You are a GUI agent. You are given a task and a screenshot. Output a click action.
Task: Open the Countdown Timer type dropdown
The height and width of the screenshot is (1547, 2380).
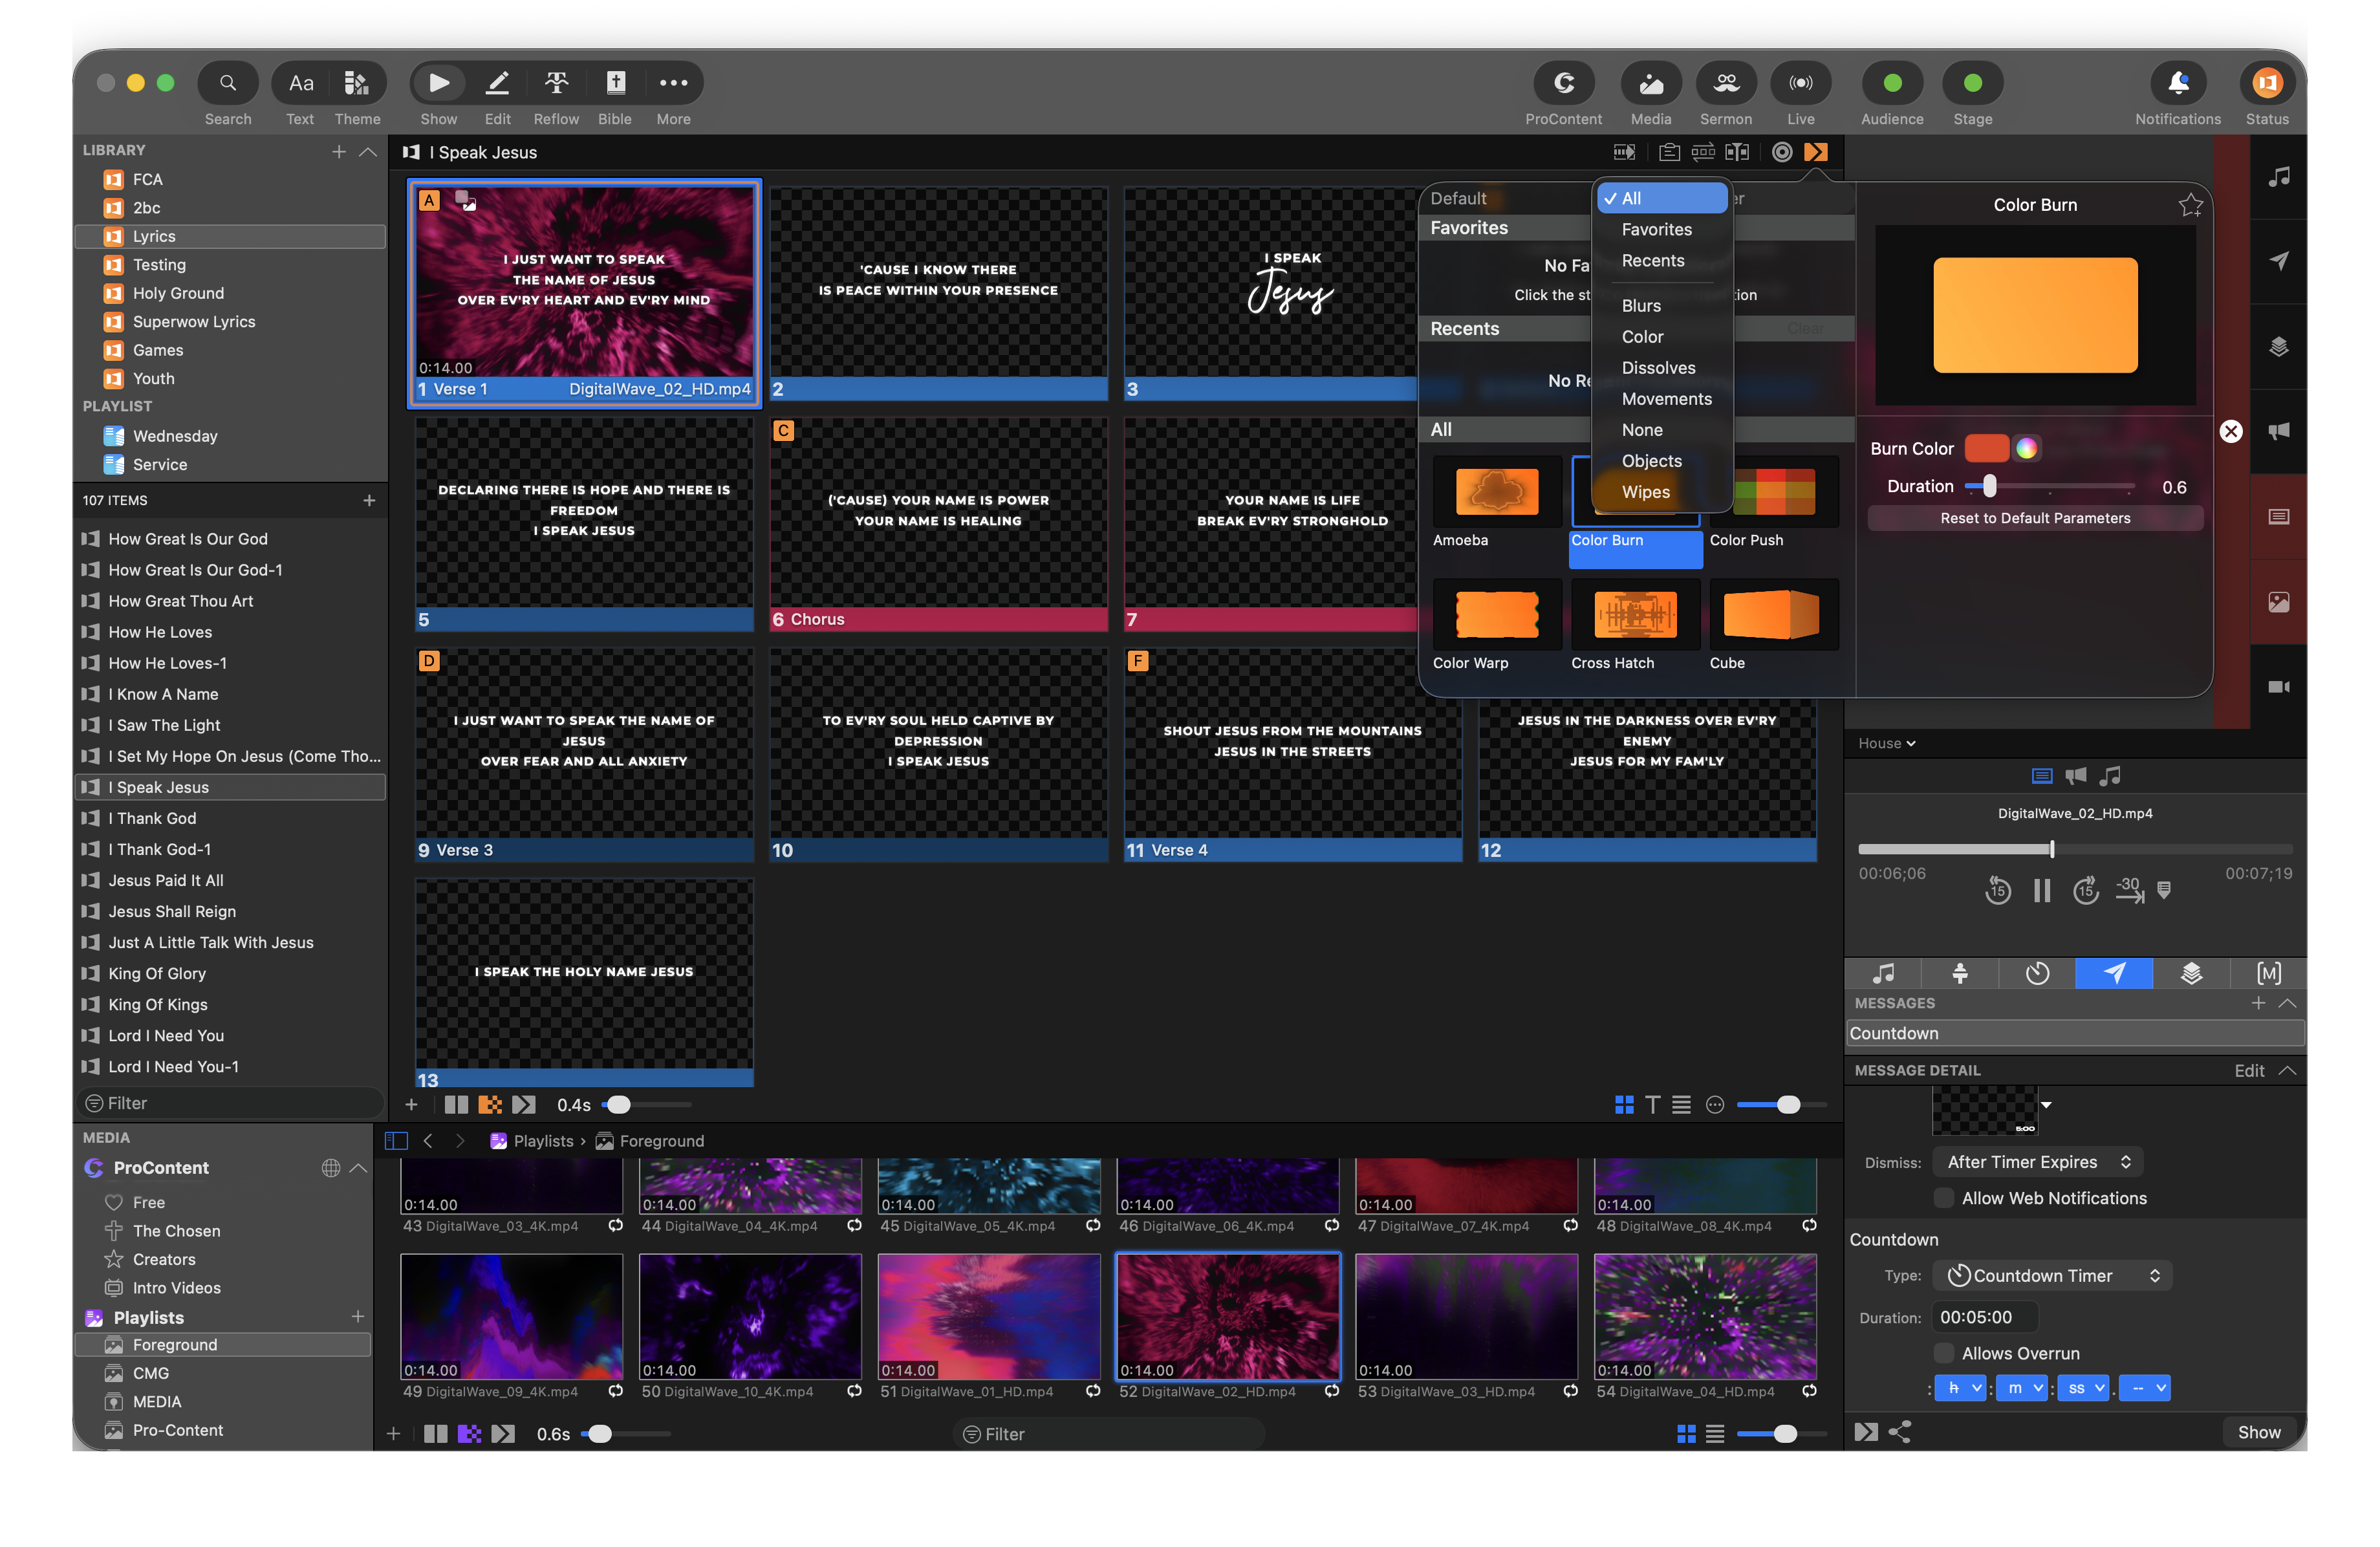(2052, 1276)
